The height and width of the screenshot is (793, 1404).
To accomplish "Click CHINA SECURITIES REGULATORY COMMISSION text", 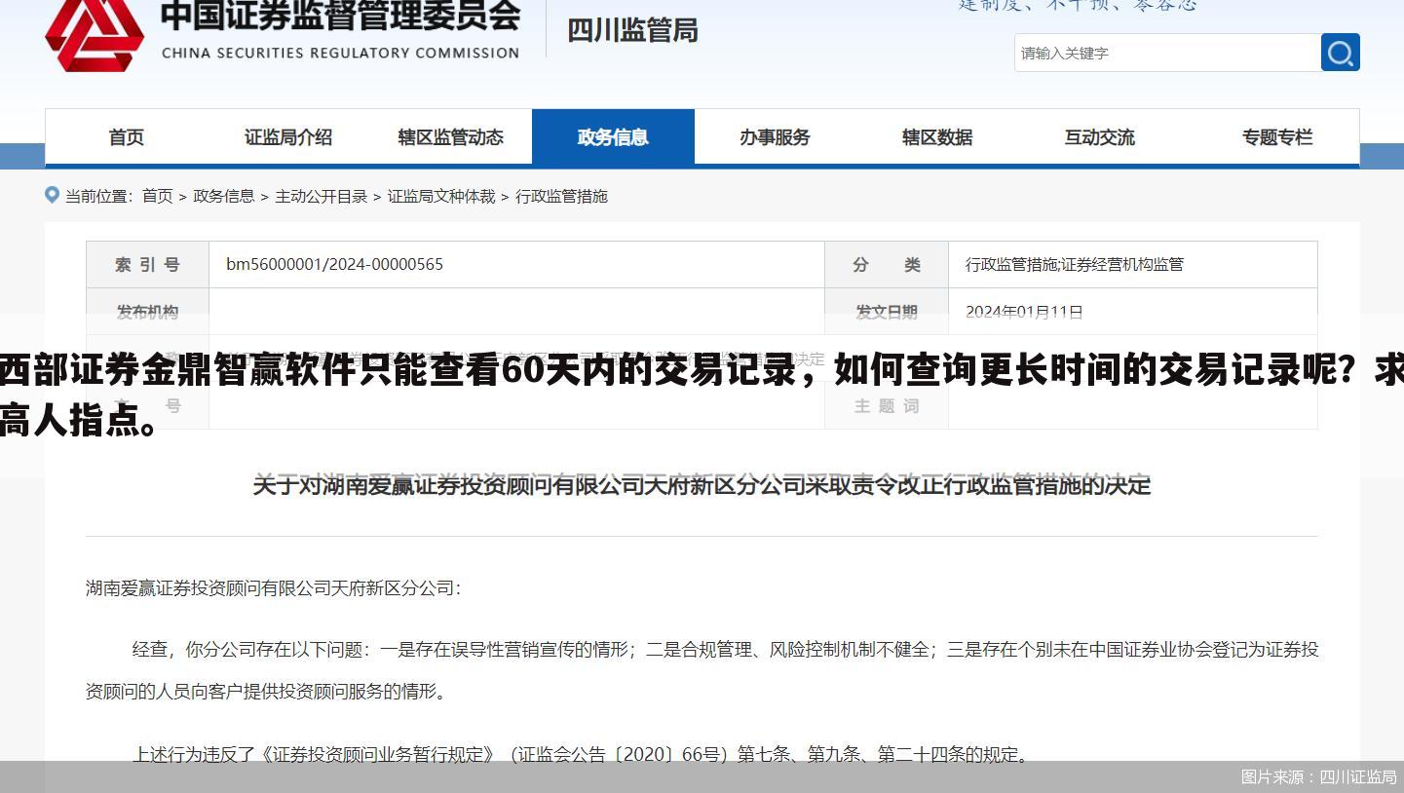I will coord(340,53).
